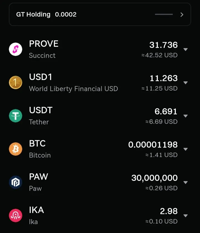Open the Succinct token name
This screenshot has height=233, width=200.
pyautogui.click(x=42, y=55)
